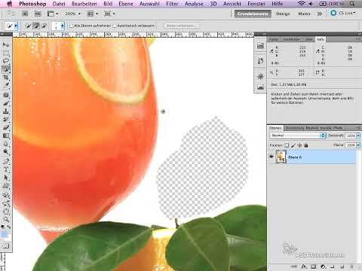362x271 pixels.
Task: Select the Pen tool
Action: [x=6, y=161]
